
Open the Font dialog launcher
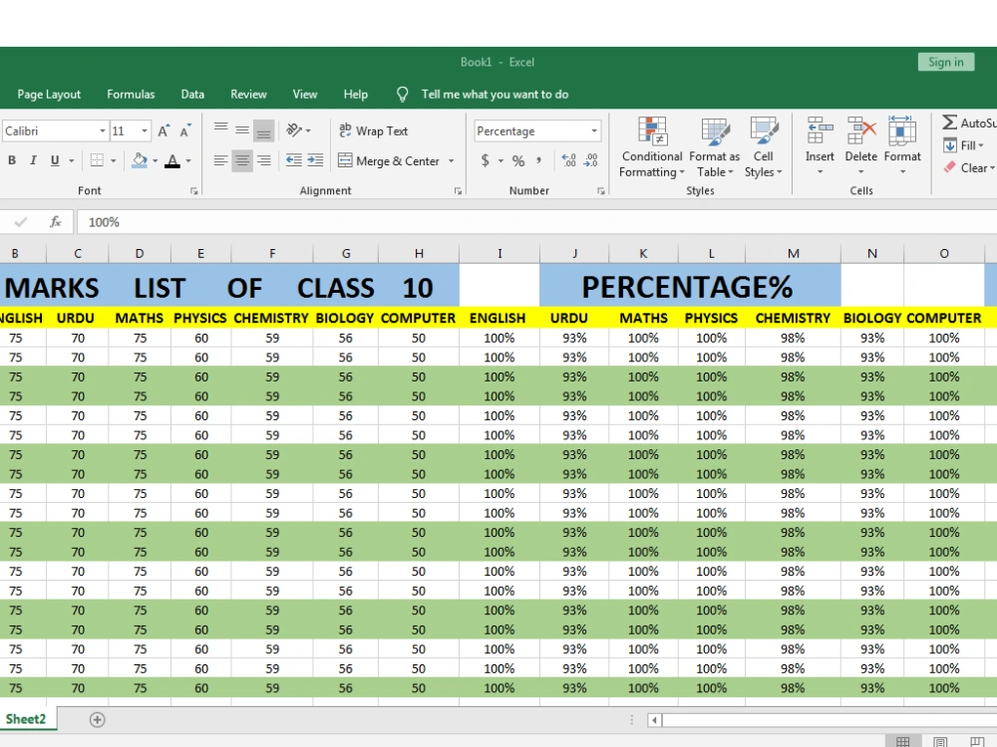pyautogui.click(x=194, y=190)
